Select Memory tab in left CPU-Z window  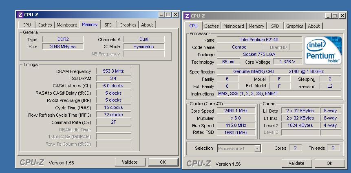(90, 24)
